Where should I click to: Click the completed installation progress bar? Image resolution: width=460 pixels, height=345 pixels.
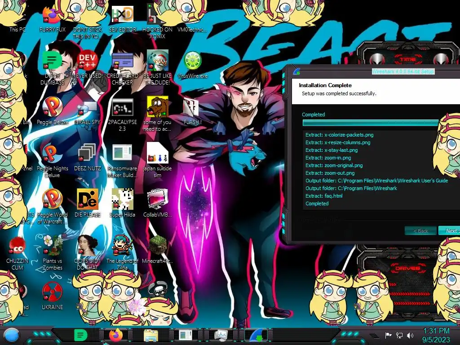[x=371, y=123]
